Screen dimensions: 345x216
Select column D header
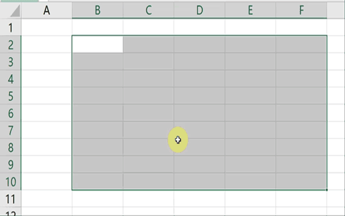pyautogui.click(x=200, y=10)
